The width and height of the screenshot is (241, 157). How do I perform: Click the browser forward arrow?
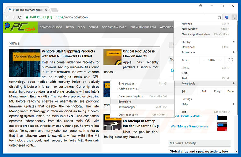13,17
